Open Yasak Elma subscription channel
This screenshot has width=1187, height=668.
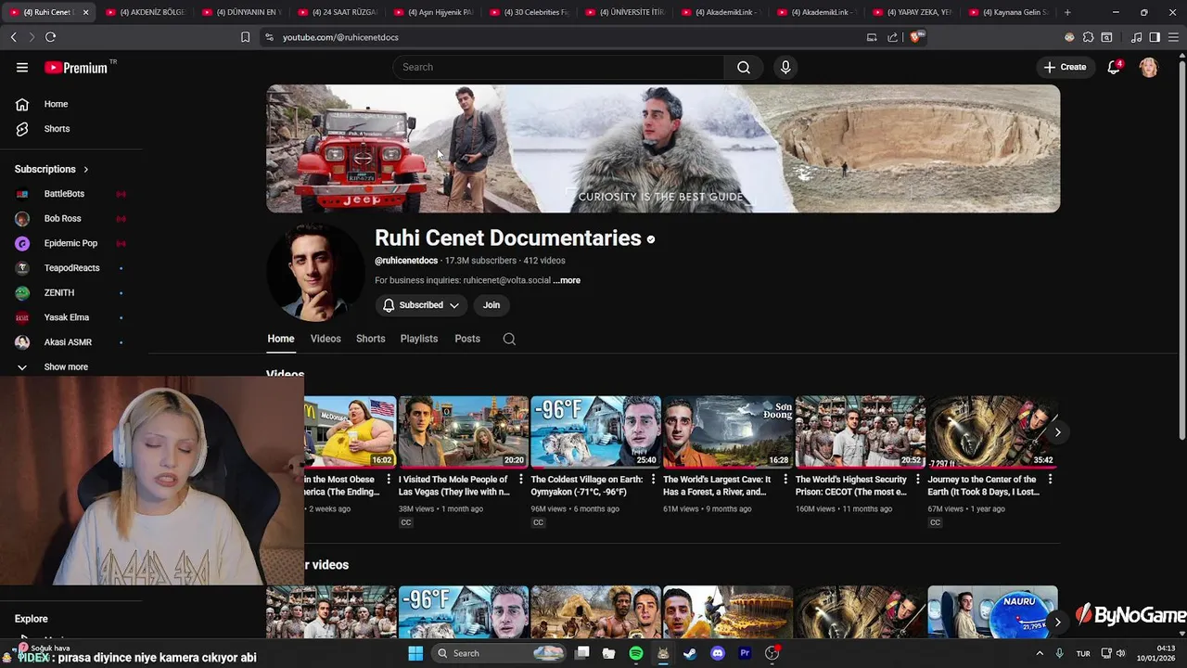pos(67,317)
